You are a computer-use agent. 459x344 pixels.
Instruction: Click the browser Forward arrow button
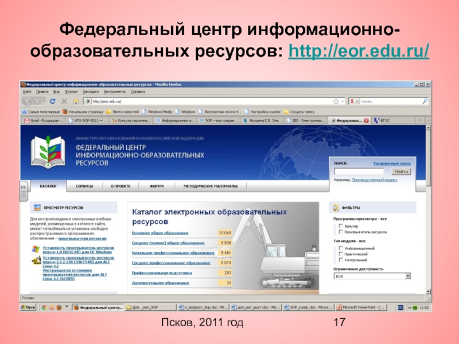[37, 101]
